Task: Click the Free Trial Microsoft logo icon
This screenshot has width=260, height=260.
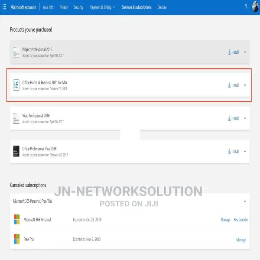Action: pyautogui.click(x=17, y=239)
